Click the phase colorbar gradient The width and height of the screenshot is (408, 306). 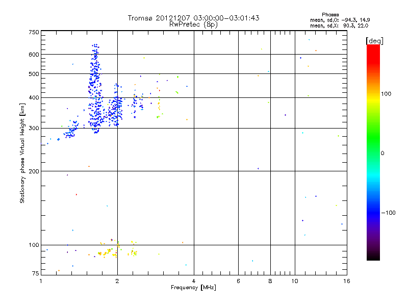point(373,152)
